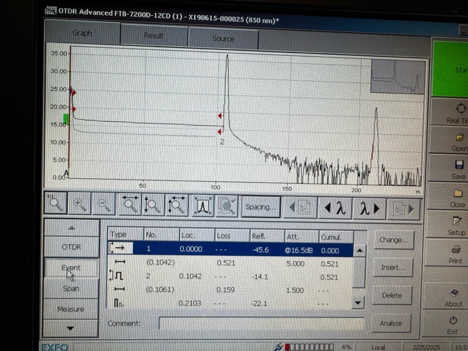Click the Change... button
The height and width of the screenshot is (351, 468).
click(x=394, y=240)
